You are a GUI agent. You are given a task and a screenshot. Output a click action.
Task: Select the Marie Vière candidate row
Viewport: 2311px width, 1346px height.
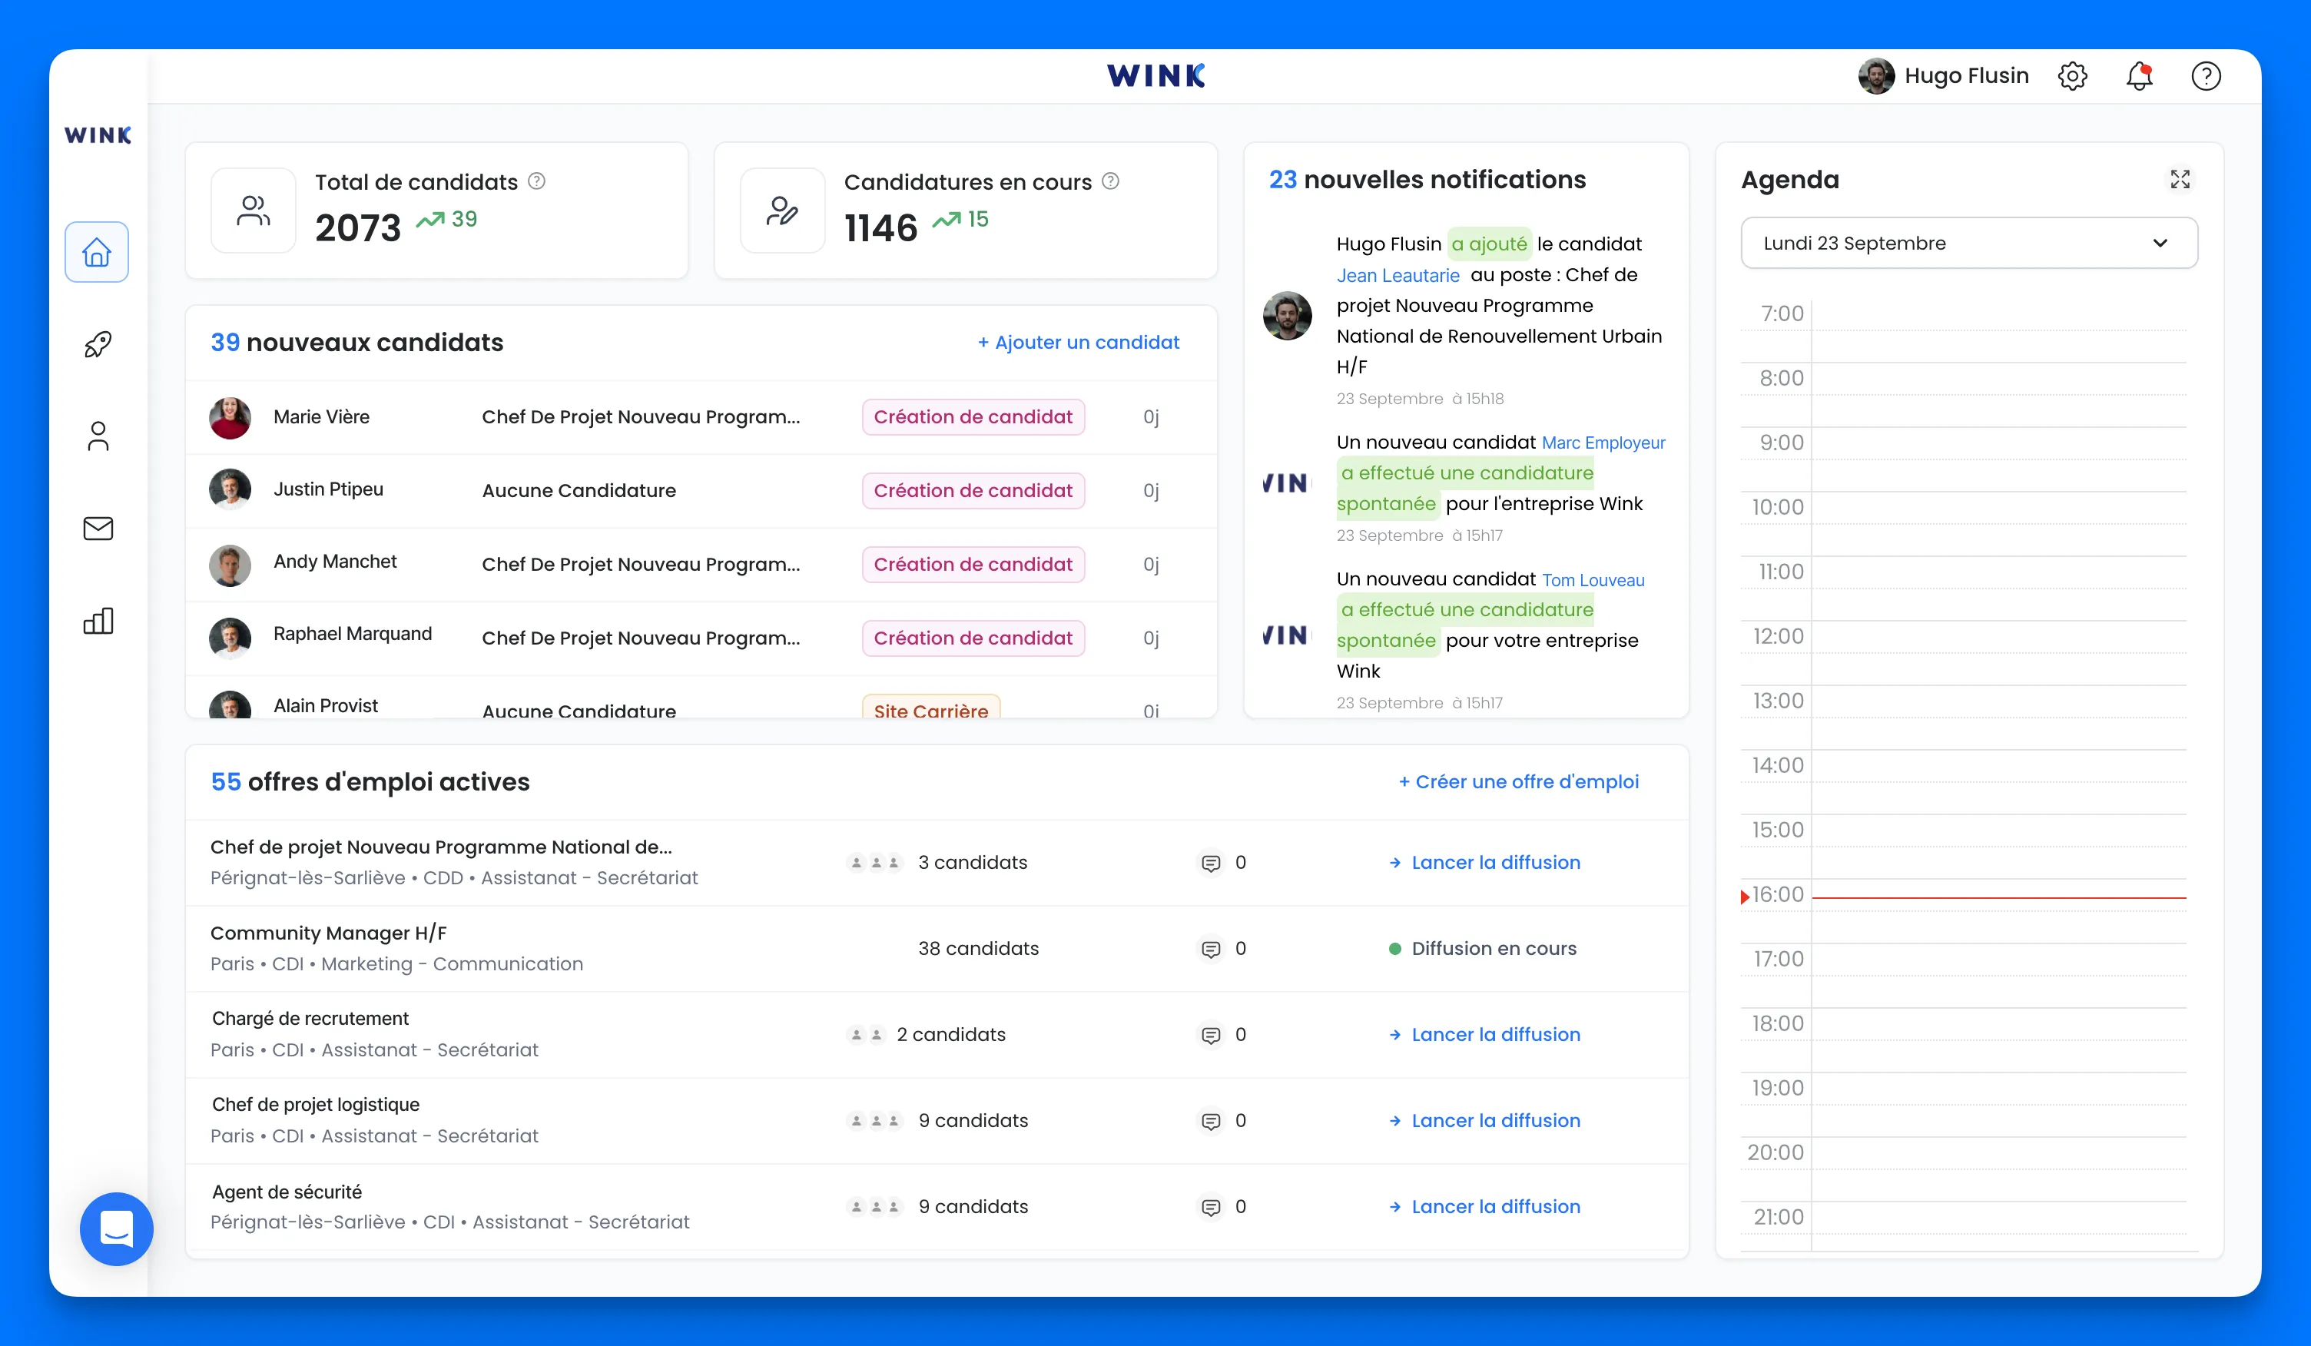[x=321, y=417]
